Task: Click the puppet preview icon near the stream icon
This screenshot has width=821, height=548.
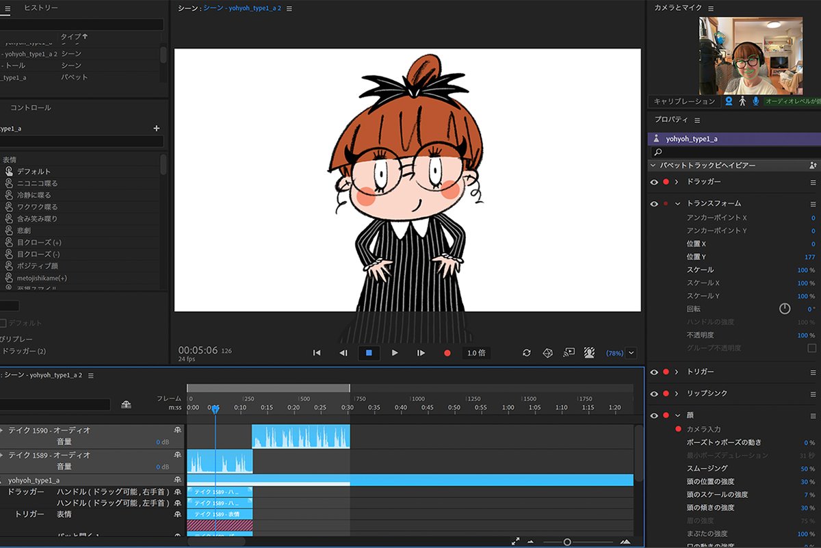Action: click(x=589, y=353)
